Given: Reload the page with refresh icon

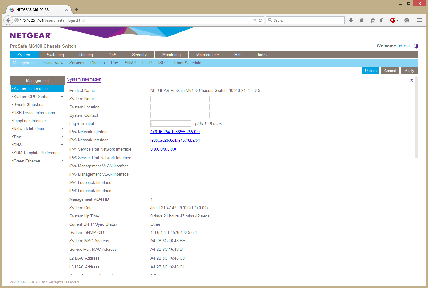Looking at the screenshot, I should [x=260, y=20].
